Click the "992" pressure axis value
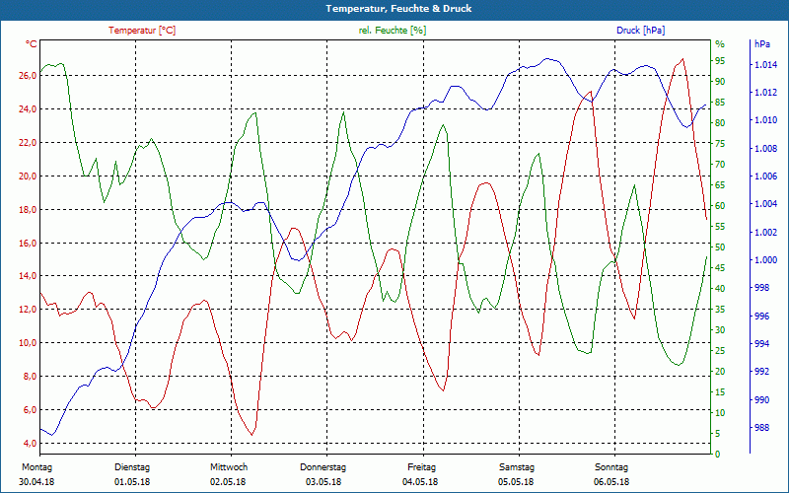The width and height of the screenshot is (789, 493). click(761, 372)
